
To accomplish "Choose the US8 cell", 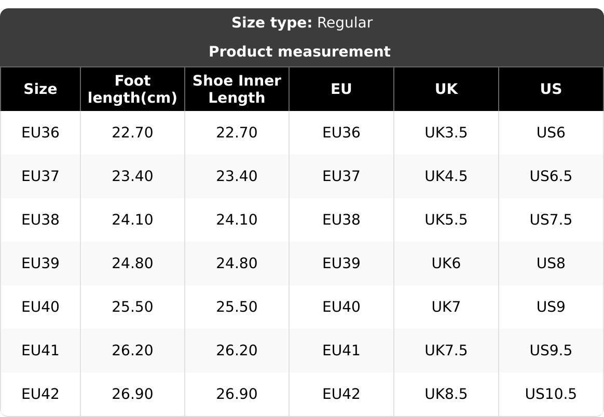I will coord(551,263).
